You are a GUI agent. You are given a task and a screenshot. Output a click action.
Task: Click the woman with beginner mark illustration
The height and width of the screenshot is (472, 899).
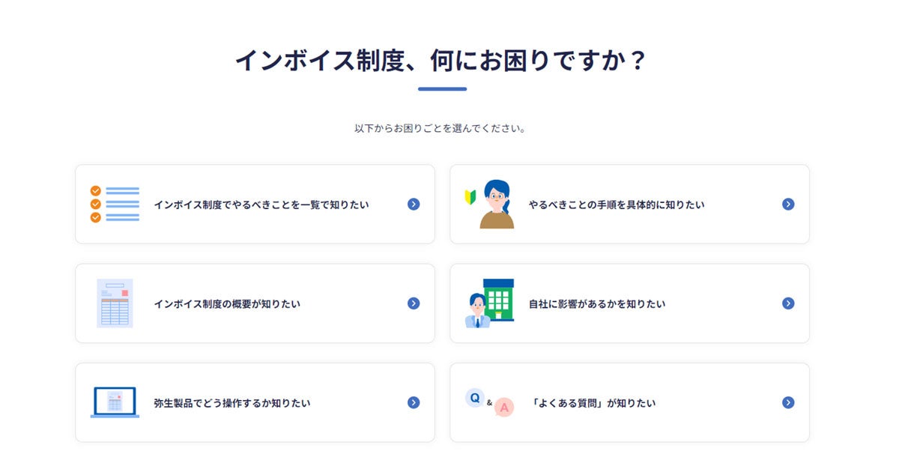(x=491, y=204)
